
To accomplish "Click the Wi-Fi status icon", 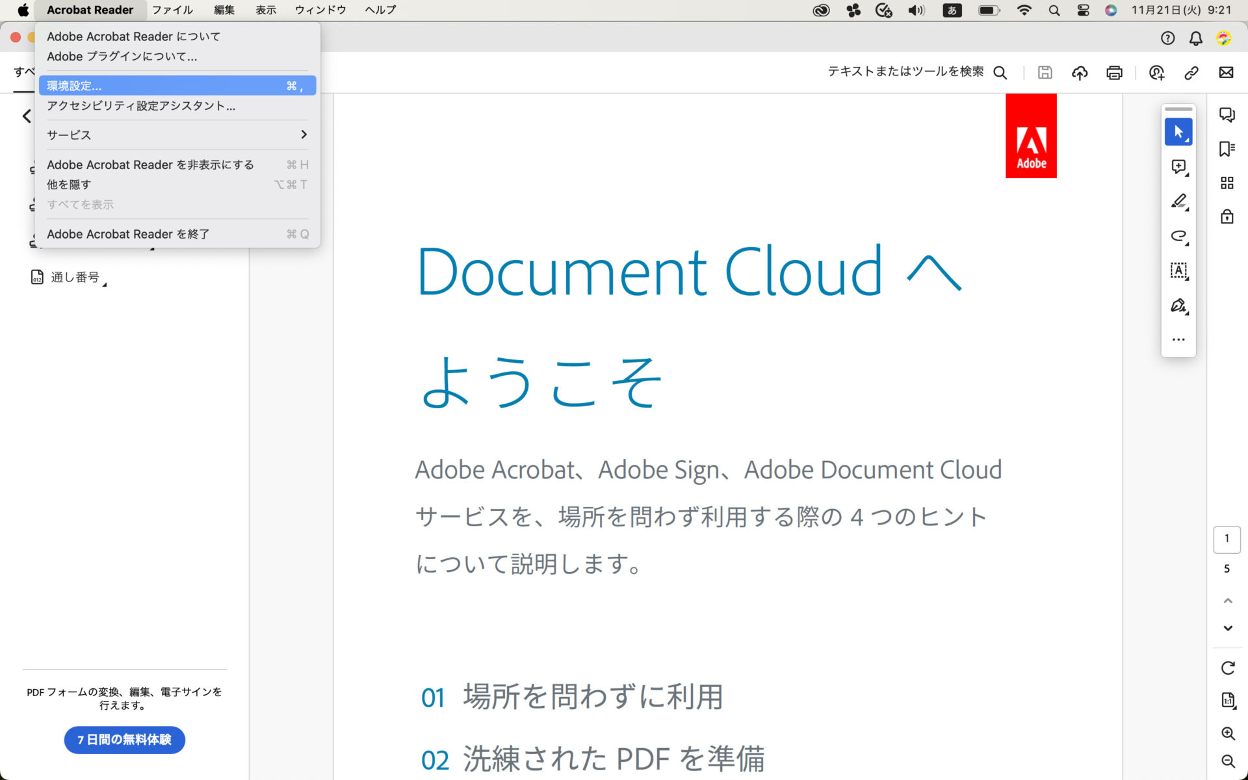I will 1024,10.
